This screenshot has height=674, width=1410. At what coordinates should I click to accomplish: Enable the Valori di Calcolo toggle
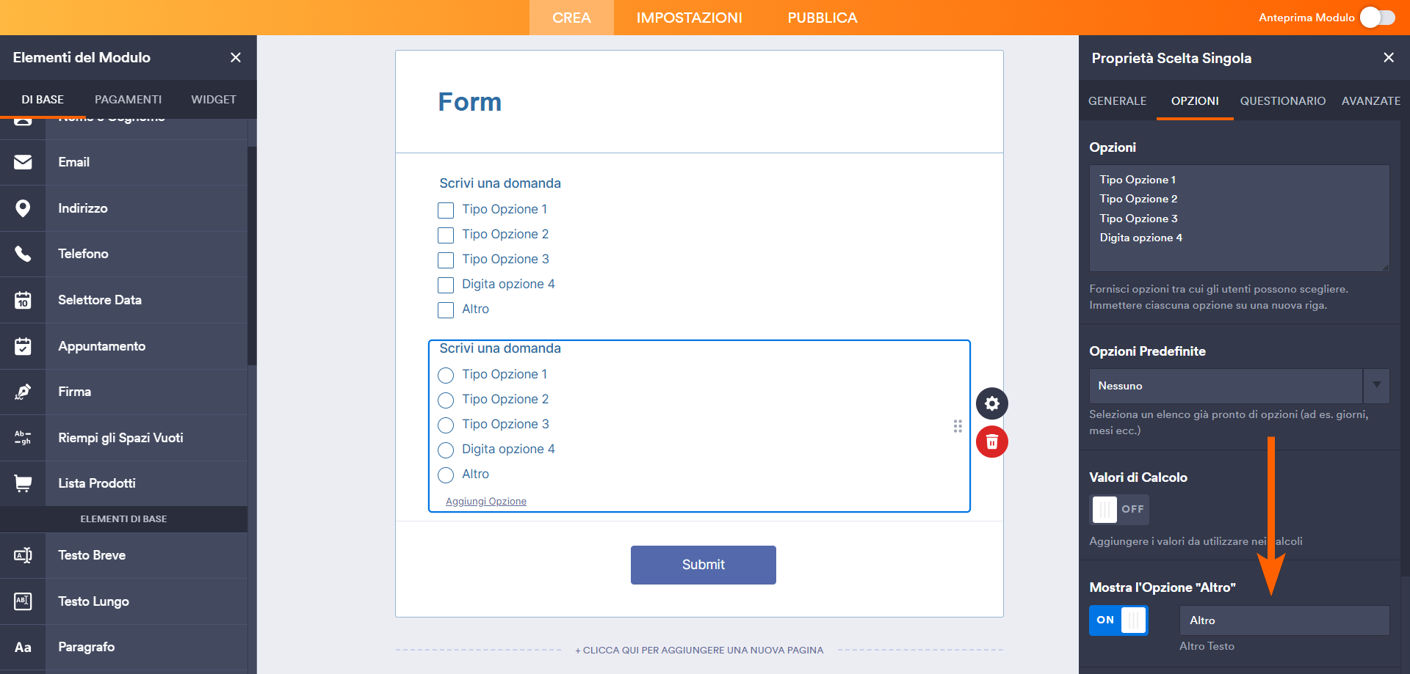(x=1119, y=509)
